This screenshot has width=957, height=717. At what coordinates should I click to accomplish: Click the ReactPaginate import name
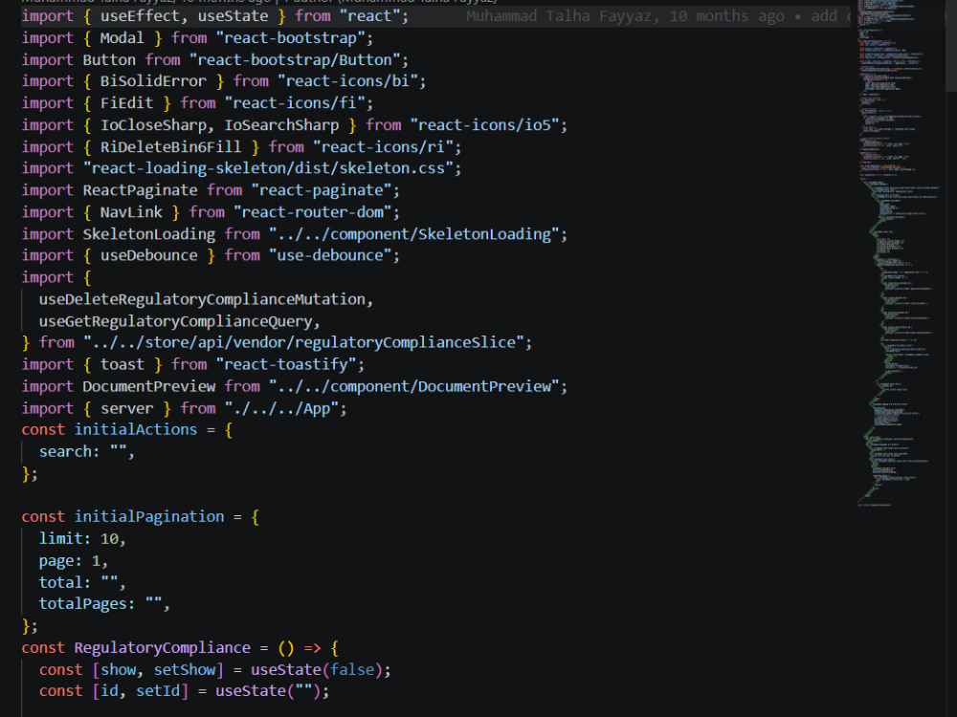pos(140,190)
